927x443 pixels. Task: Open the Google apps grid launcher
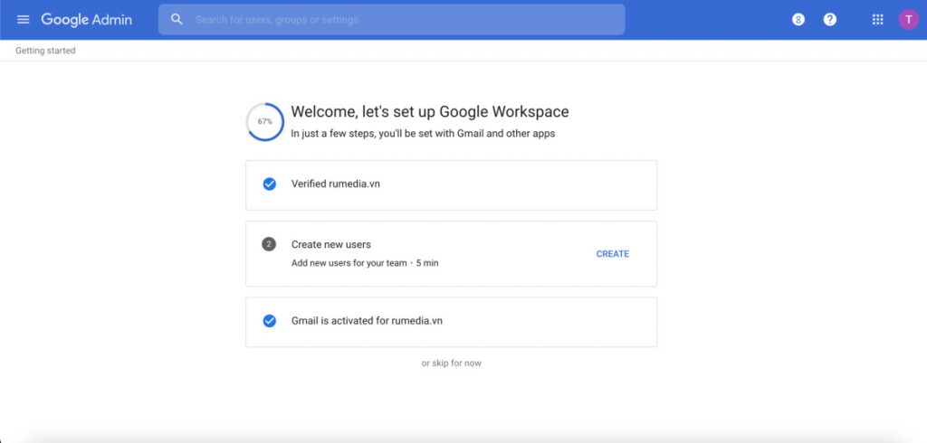[x=878, y=20]
